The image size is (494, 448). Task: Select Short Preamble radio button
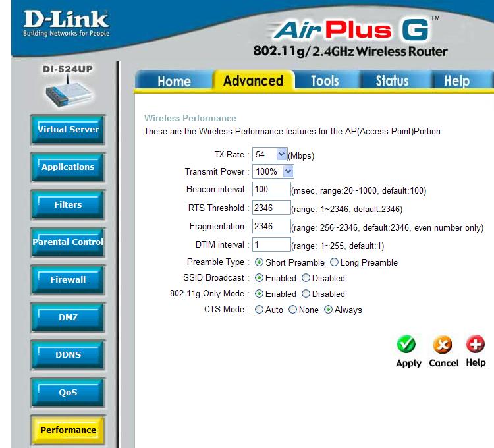(259, 262)
